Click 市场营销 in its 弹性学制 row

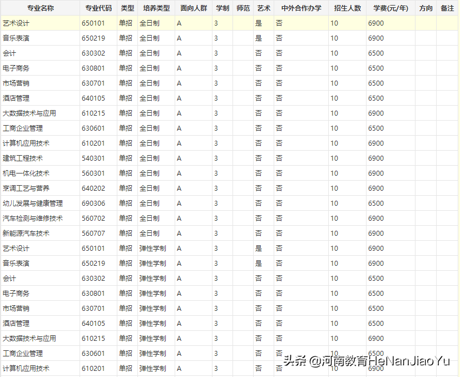16,309
